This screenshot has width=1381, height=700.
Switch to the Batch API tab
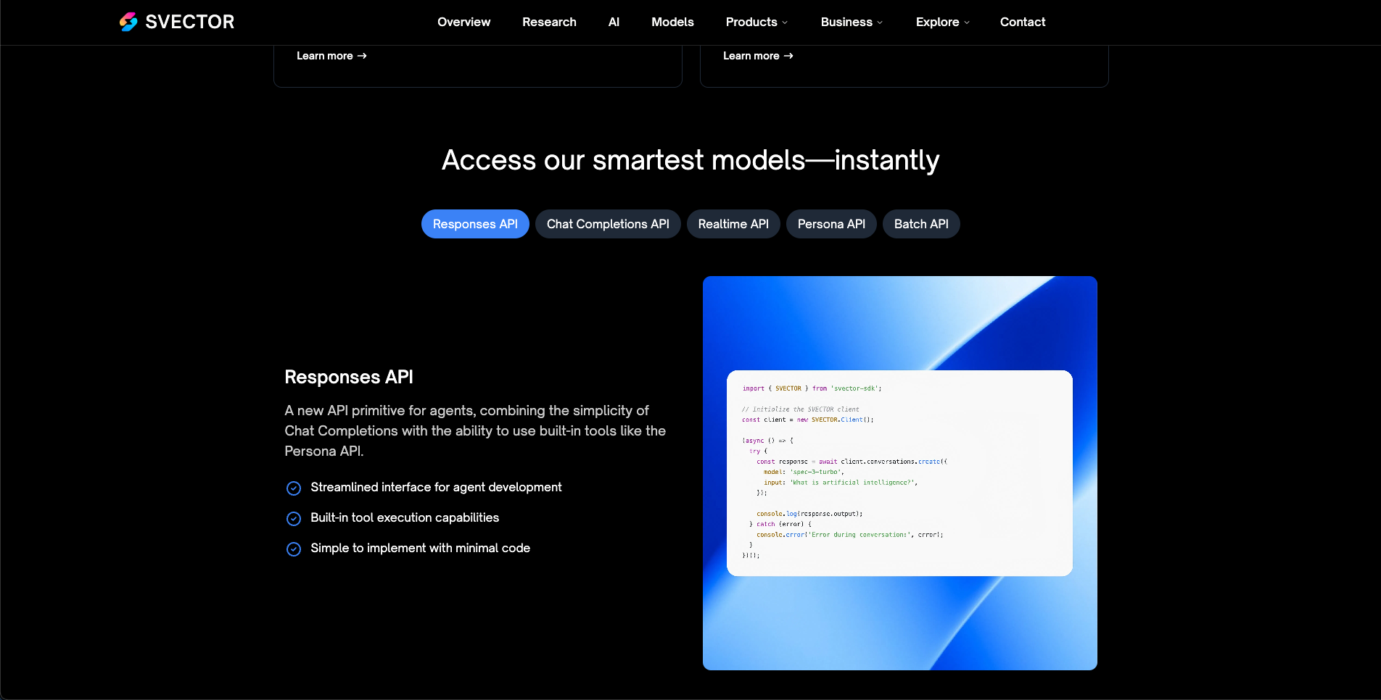[921, 224]
